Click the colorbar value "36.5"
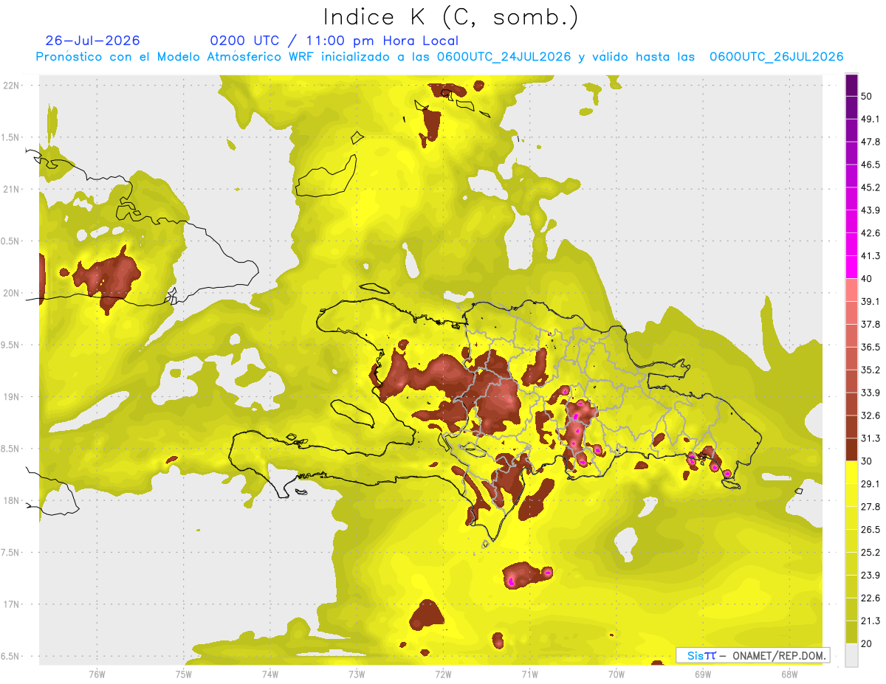This screenshot has width=886, height=684. coord(870,347)
